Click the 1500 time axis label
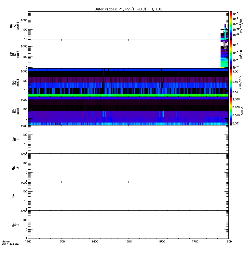The image size is (244, 260). (128, 241)
